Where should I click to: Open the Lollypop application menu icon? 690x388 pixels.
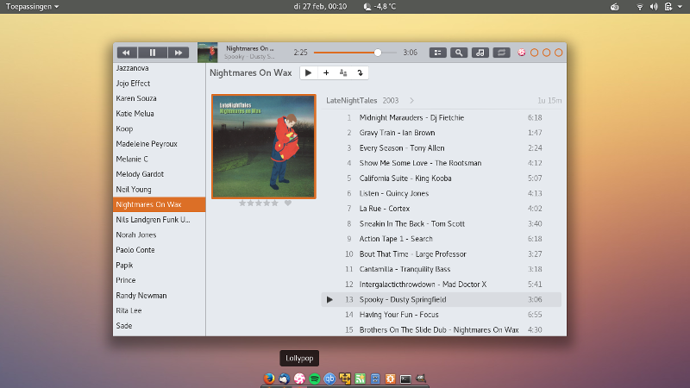pos(522,53)
